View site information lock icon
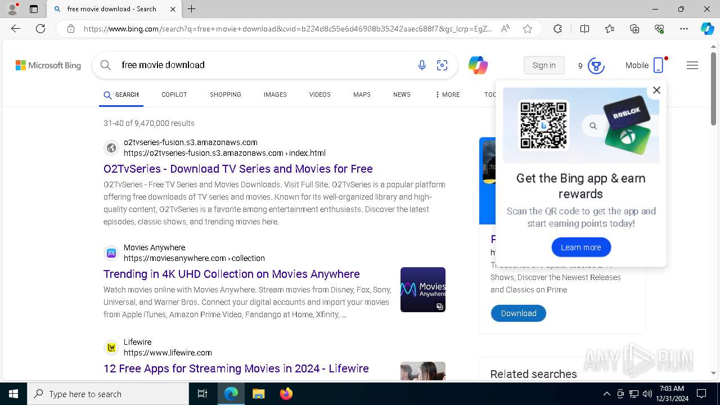The height and width of the screenshot is (405, 720). point(71,29)
